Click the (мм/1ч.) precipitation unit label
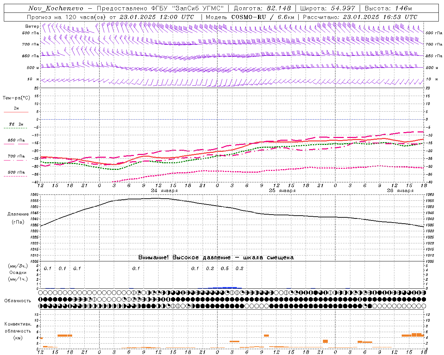Image resolution: width=444 pixels, height=355 pixels. point(18,279)
